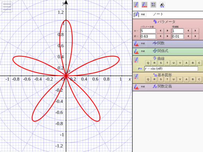Screen dimensions: 203x152
Task: Click button C in 基本図形 row
Action: pyautogui.click(x=199, y=79)
